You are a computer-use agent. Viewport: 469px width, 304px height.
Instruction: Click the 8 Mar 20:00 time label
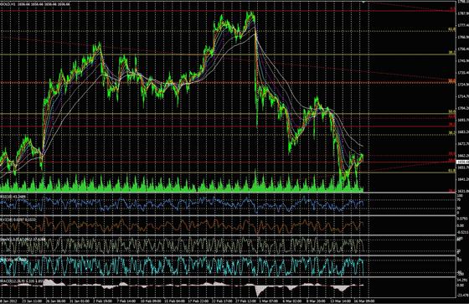(x=315, y=301)
